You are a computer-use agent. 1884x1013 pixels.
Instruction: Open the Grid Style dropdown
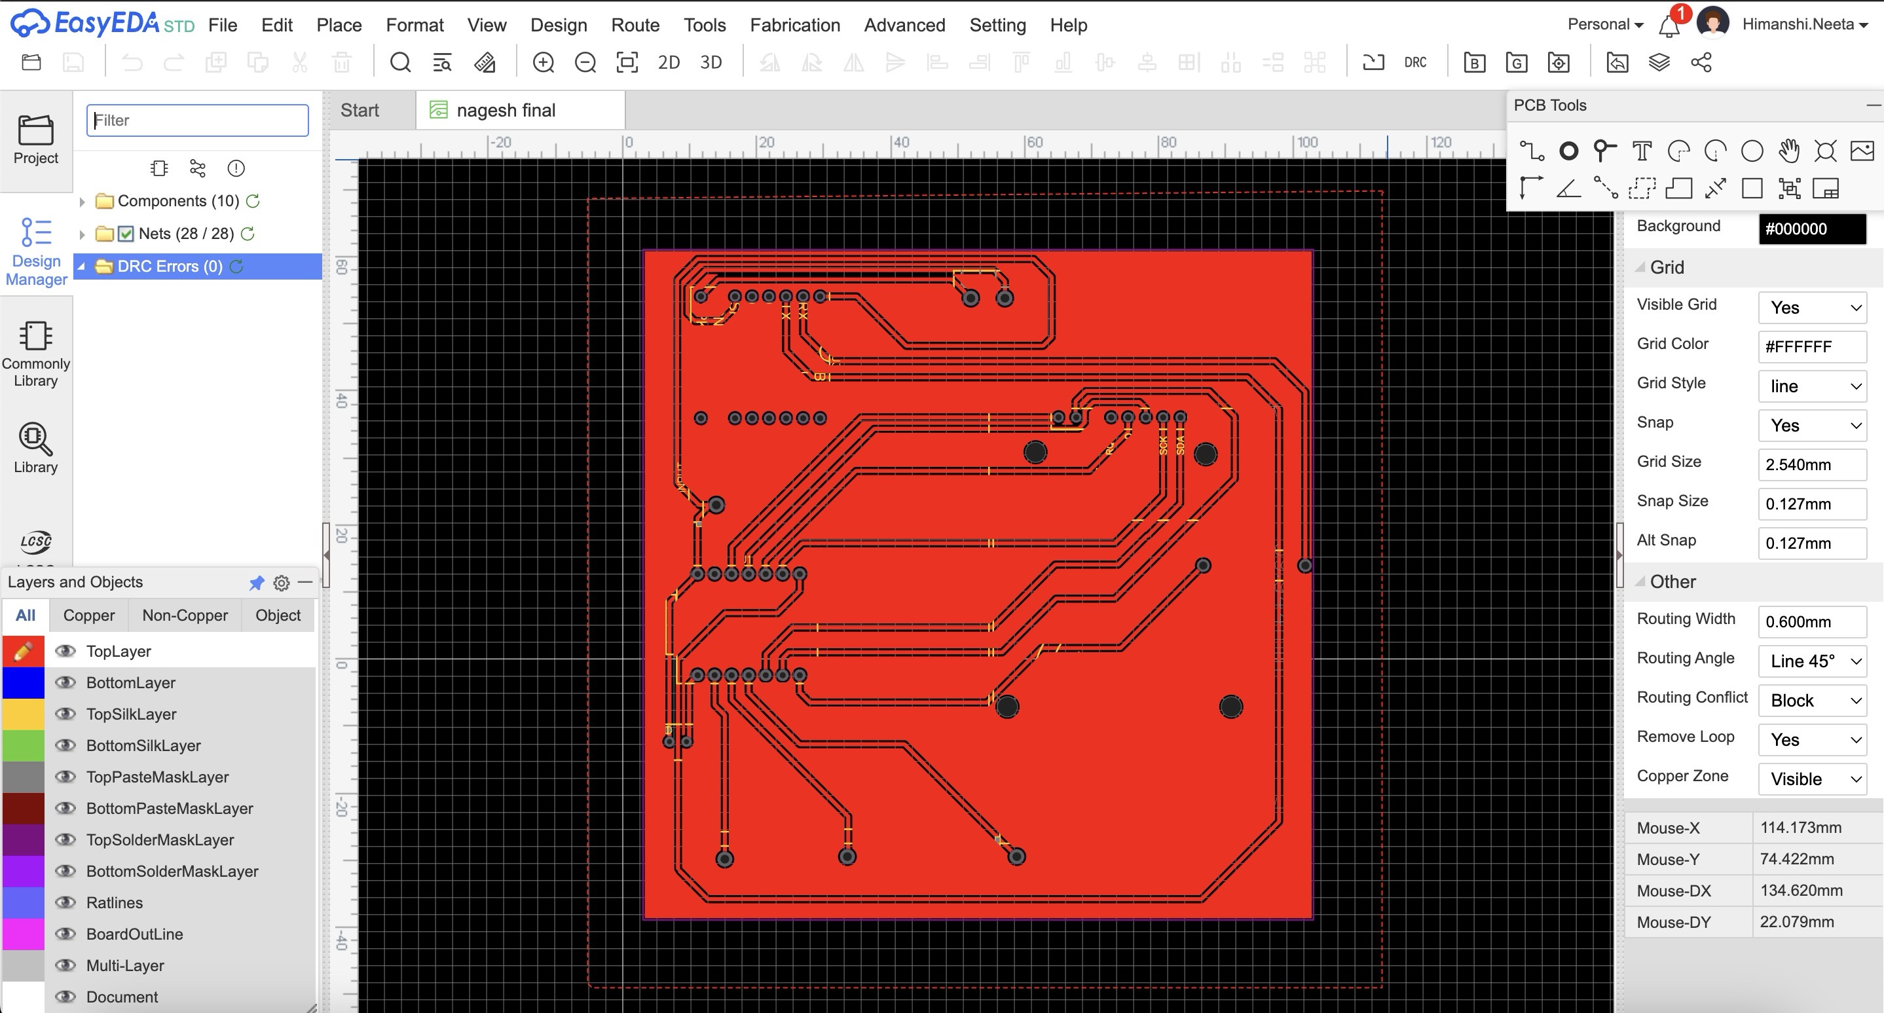point(1813,386)
